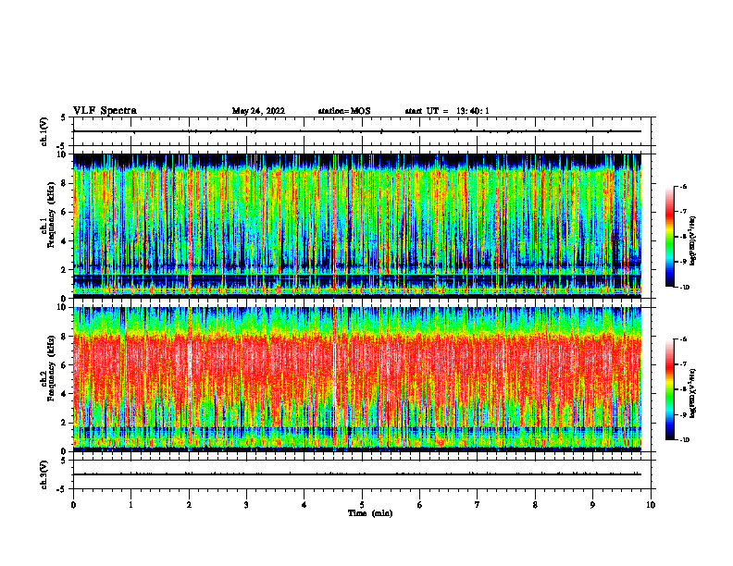Click the "Time (min)" axis title
The image size is (733, 566).
[370, 513]
